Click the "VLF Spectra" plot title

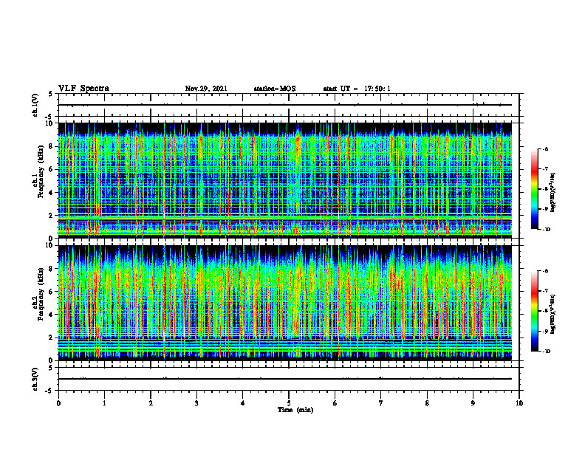click(x=83, y=89)
